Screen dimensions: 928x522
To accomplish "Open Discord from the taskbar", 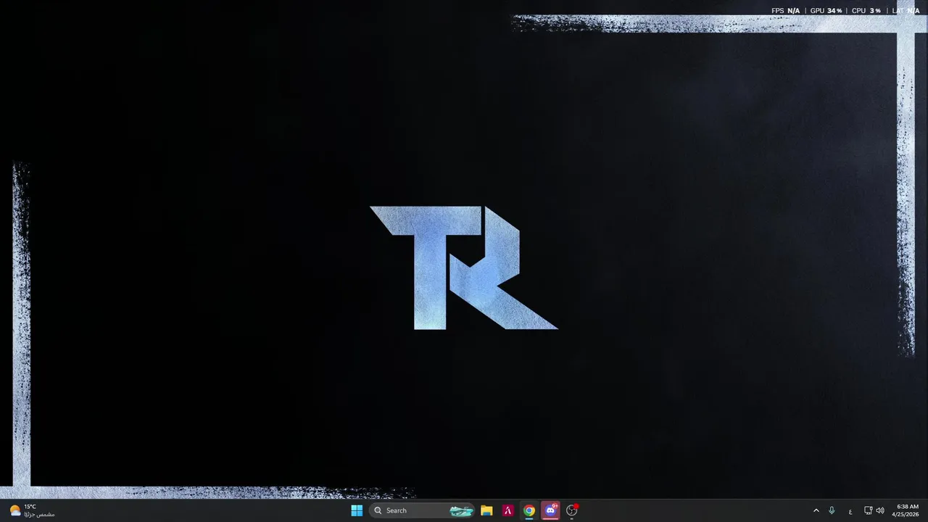I will [x=550, y=510].
